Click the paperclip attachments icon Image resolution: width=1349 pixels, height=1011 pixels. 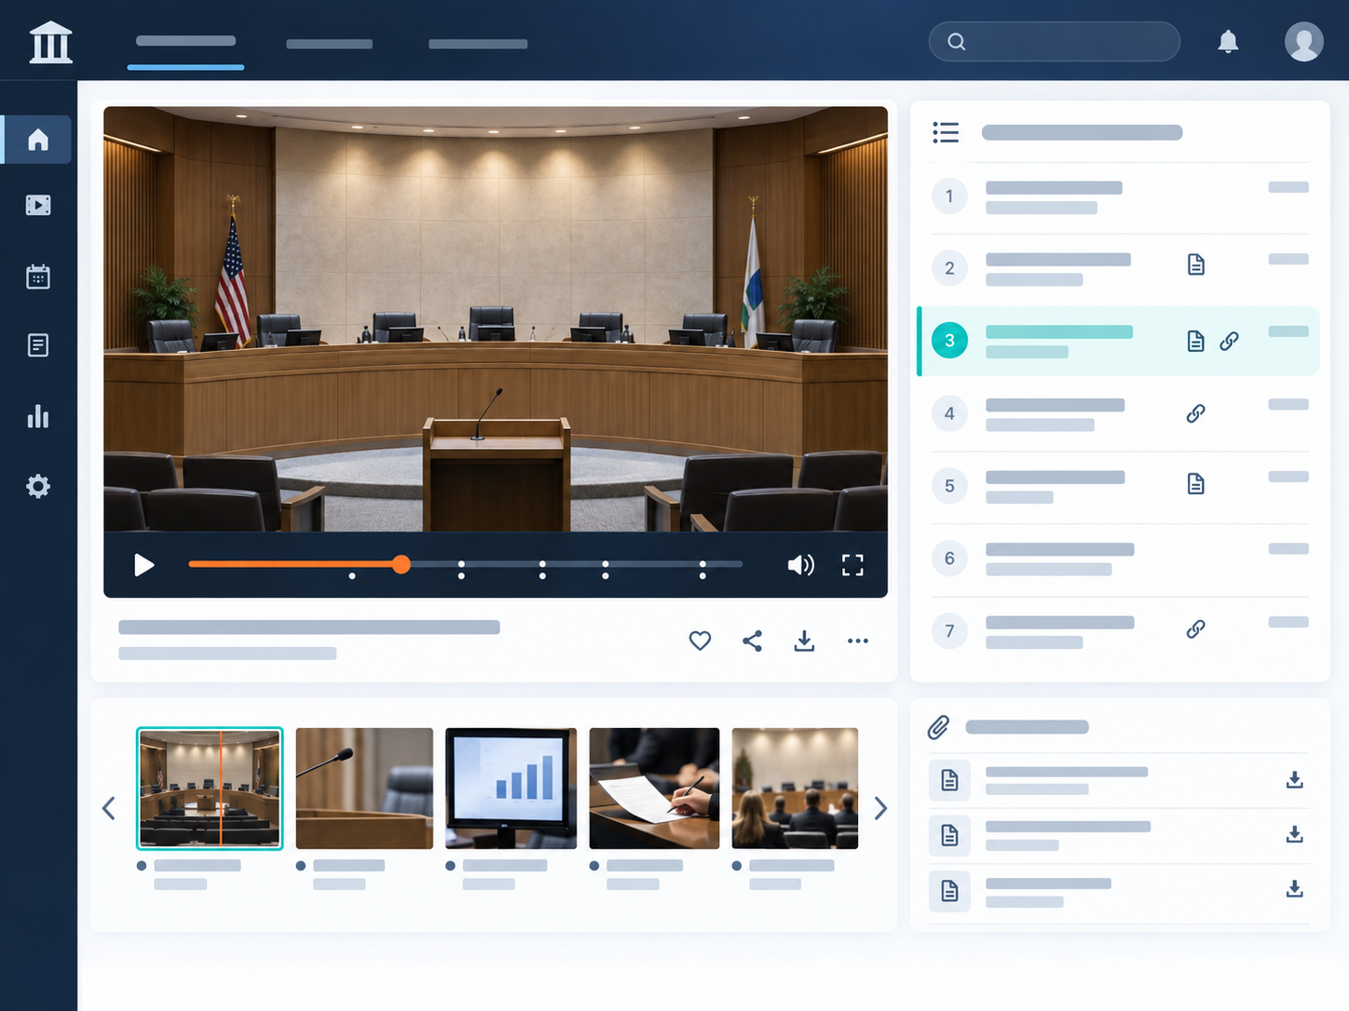click(x=939, y=727)
